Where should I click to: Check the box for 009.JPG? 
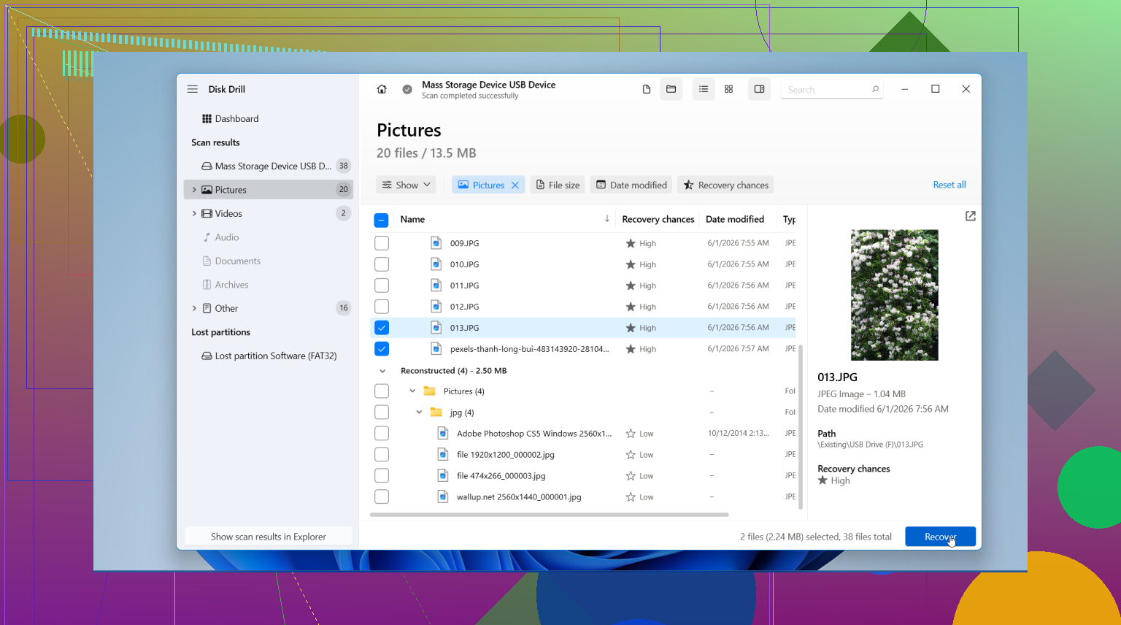(x=382, y=243)
